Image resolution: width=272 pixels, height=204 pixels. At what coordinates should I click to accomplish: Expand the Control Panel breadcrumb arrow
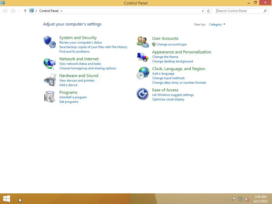(62, 11)
